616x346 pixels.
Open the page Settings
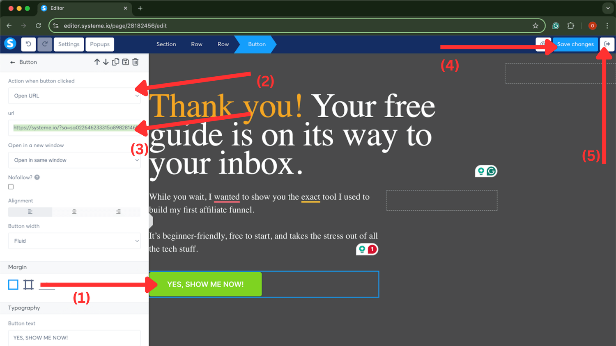click(69, 44)
